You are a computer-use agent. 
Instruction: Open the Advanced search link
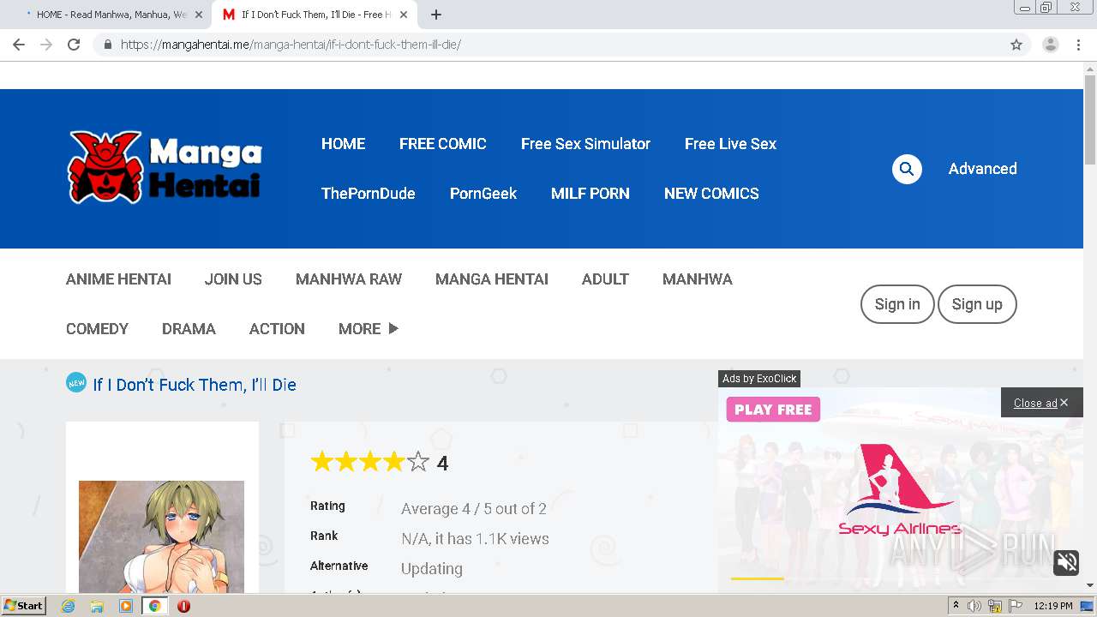[x=982, y=169]
